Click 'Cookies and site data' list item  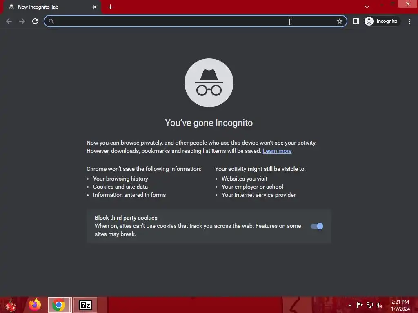point(120,187)
